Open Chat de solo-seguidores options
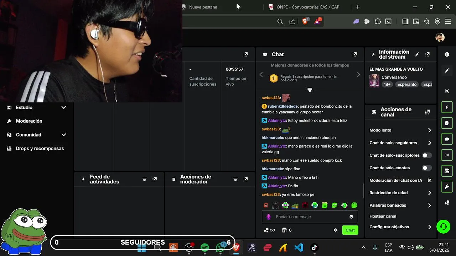The image size is (456, 256). click(400, 143)
